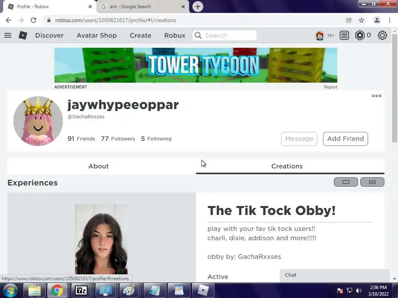Open the Roblox hamburger navigation menu
This screenshot has height=298, width=398.
coord(8,35)
